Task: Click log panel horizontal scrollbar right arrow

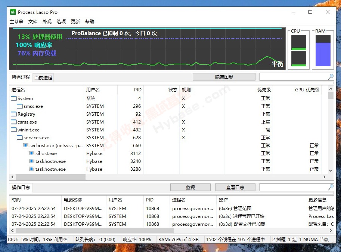Action: (x=331, y=230)
